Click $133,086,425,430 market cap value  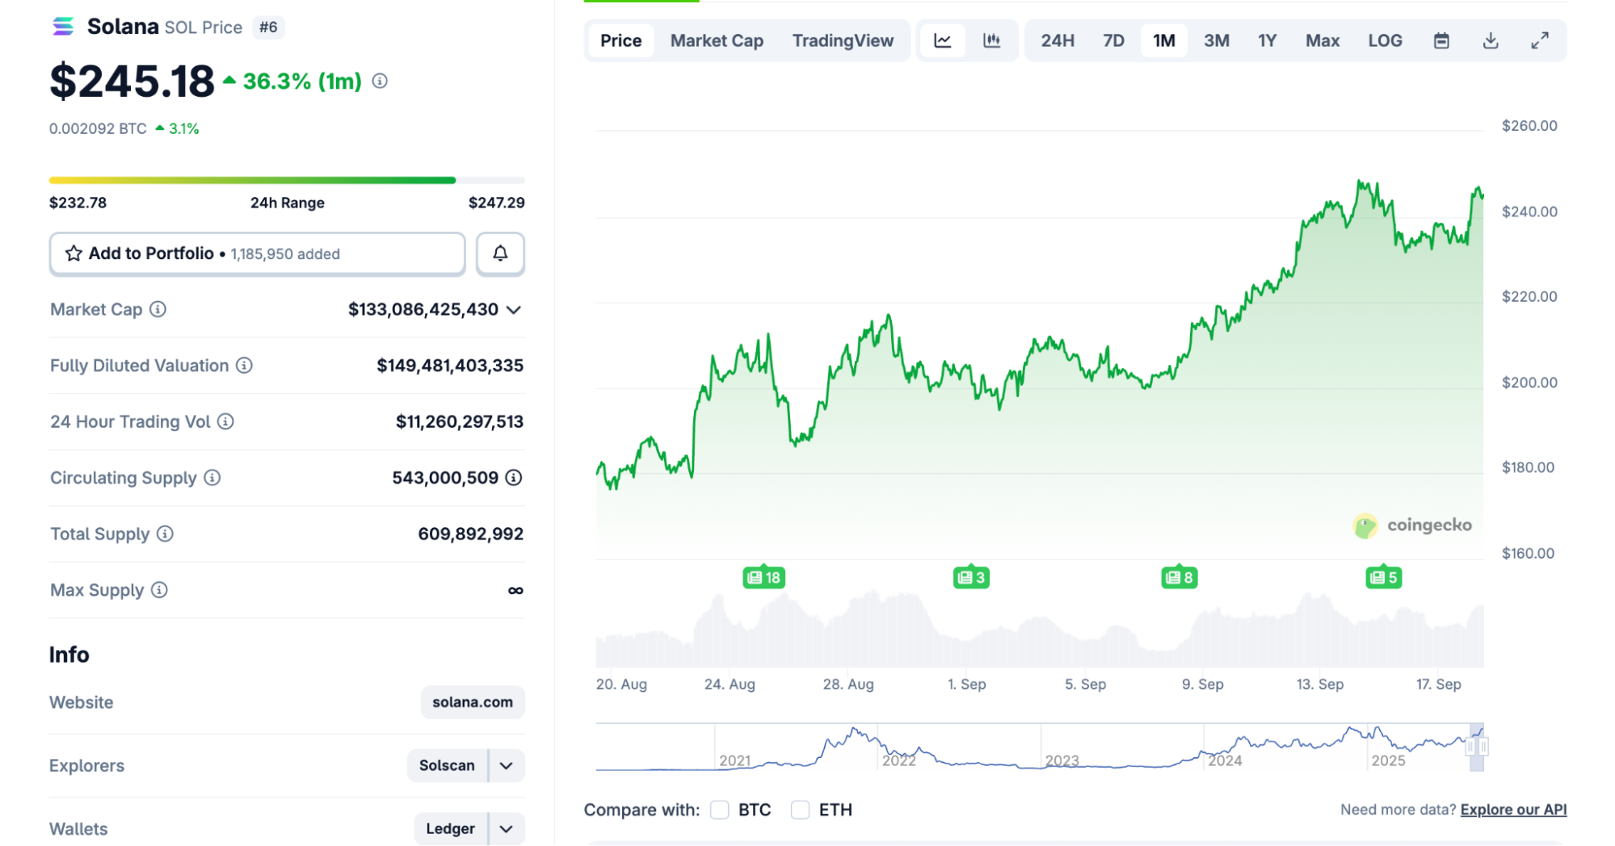coord(423,309)
